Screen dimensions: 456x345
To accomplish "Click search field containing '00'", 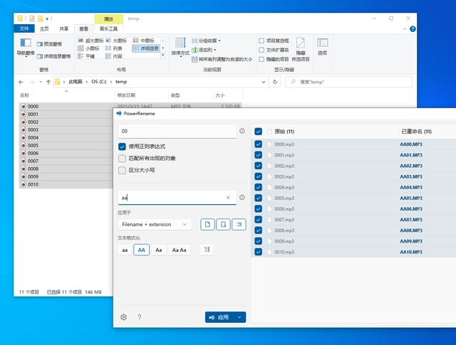I will point(177,131).
